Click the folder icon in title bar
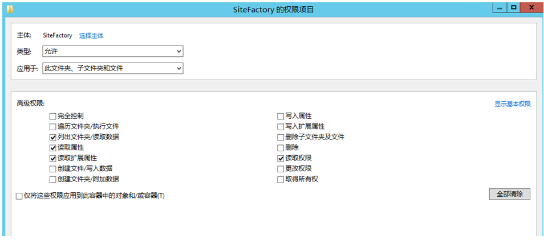Image resolution: width=544 pixels, height=240 pixels. pyautogui.click(x=10, y=9)
